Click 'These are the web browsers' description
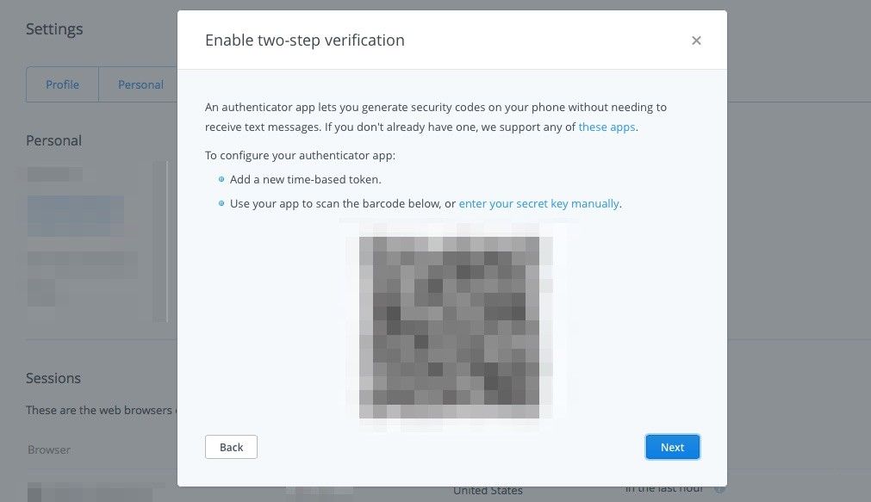871x502 pixels. 99,410
